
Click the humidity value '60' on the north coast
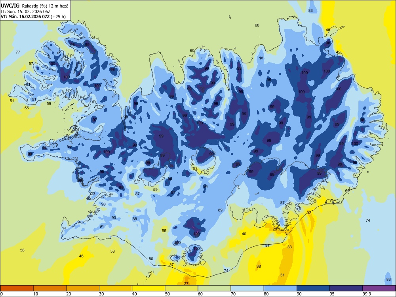click(x=192, y=51)
